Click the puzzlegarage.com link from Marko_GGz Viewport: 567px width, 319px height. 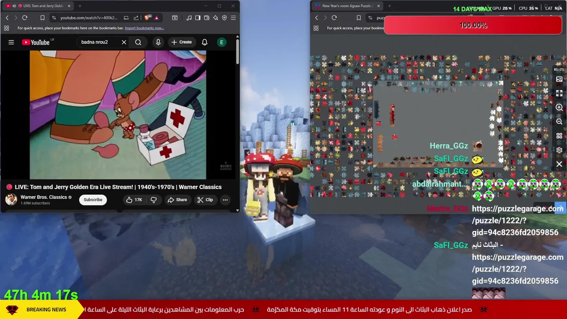[517, 221]
